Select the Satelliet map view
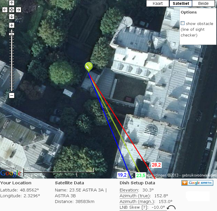This screenshot has height=211, width=217. click(181, 3)
